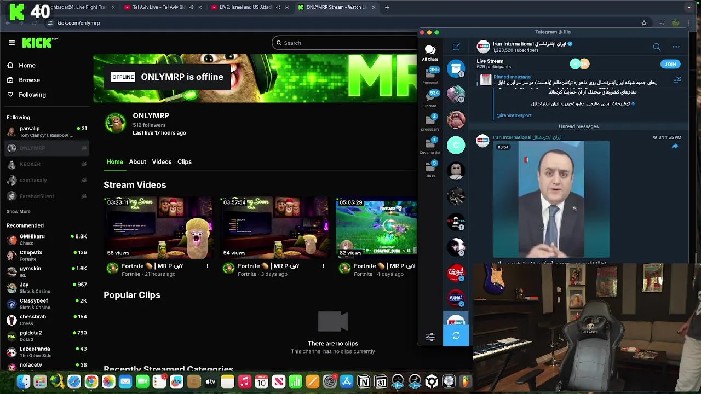Close the ONLYMRP Stream browser tab

pos(374,7)
